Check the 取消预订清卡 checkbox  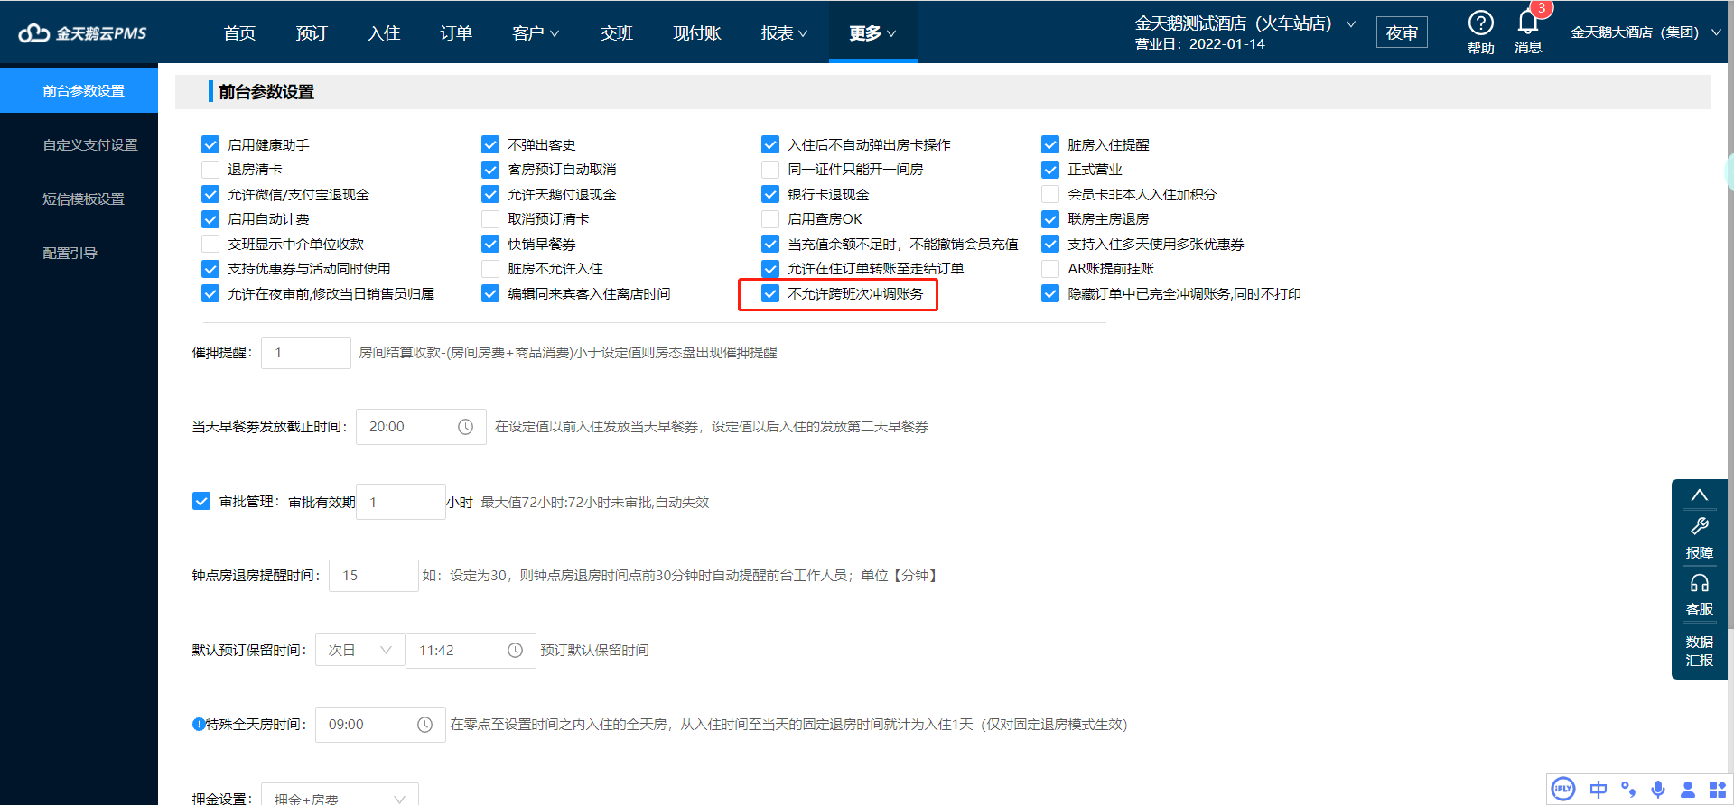coord(490,219)
